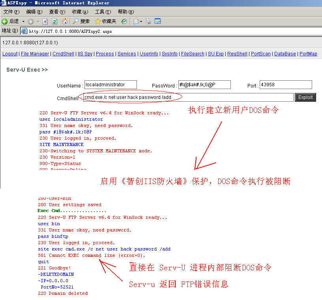Open the Search (搜索) toolbar button
322x300 pixels.
81,21
